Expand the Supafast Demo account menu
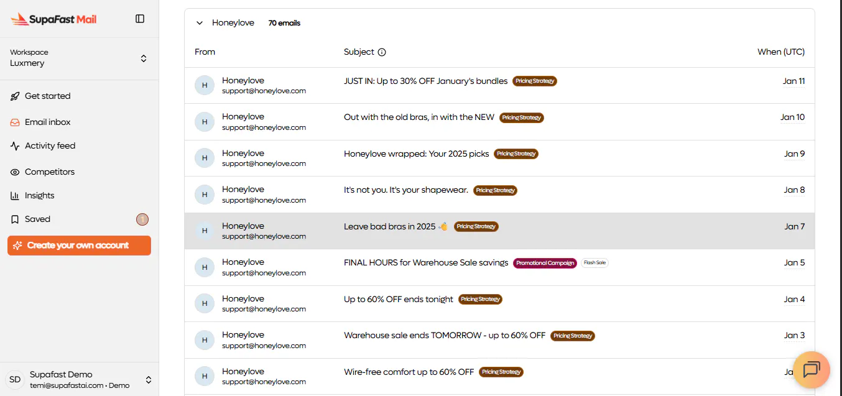This screenshot has height=396, width=842. coord(149,380)
